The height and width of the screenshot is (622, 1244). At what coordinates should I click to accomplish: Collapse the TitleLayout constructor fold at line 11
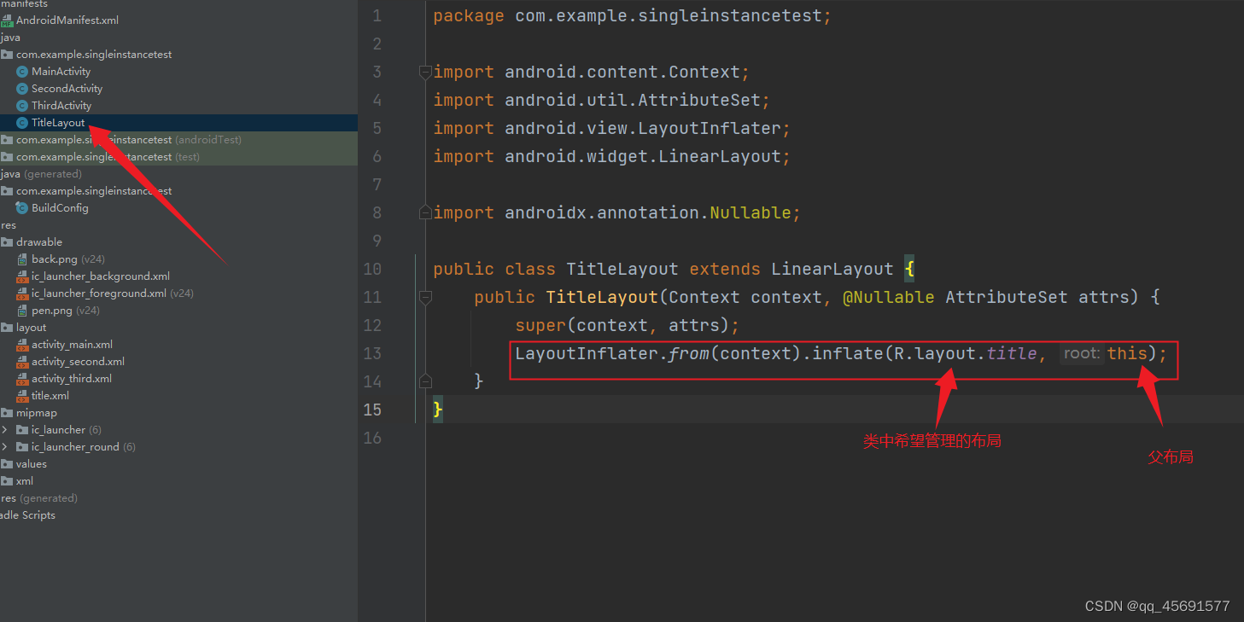click(425, 297)
